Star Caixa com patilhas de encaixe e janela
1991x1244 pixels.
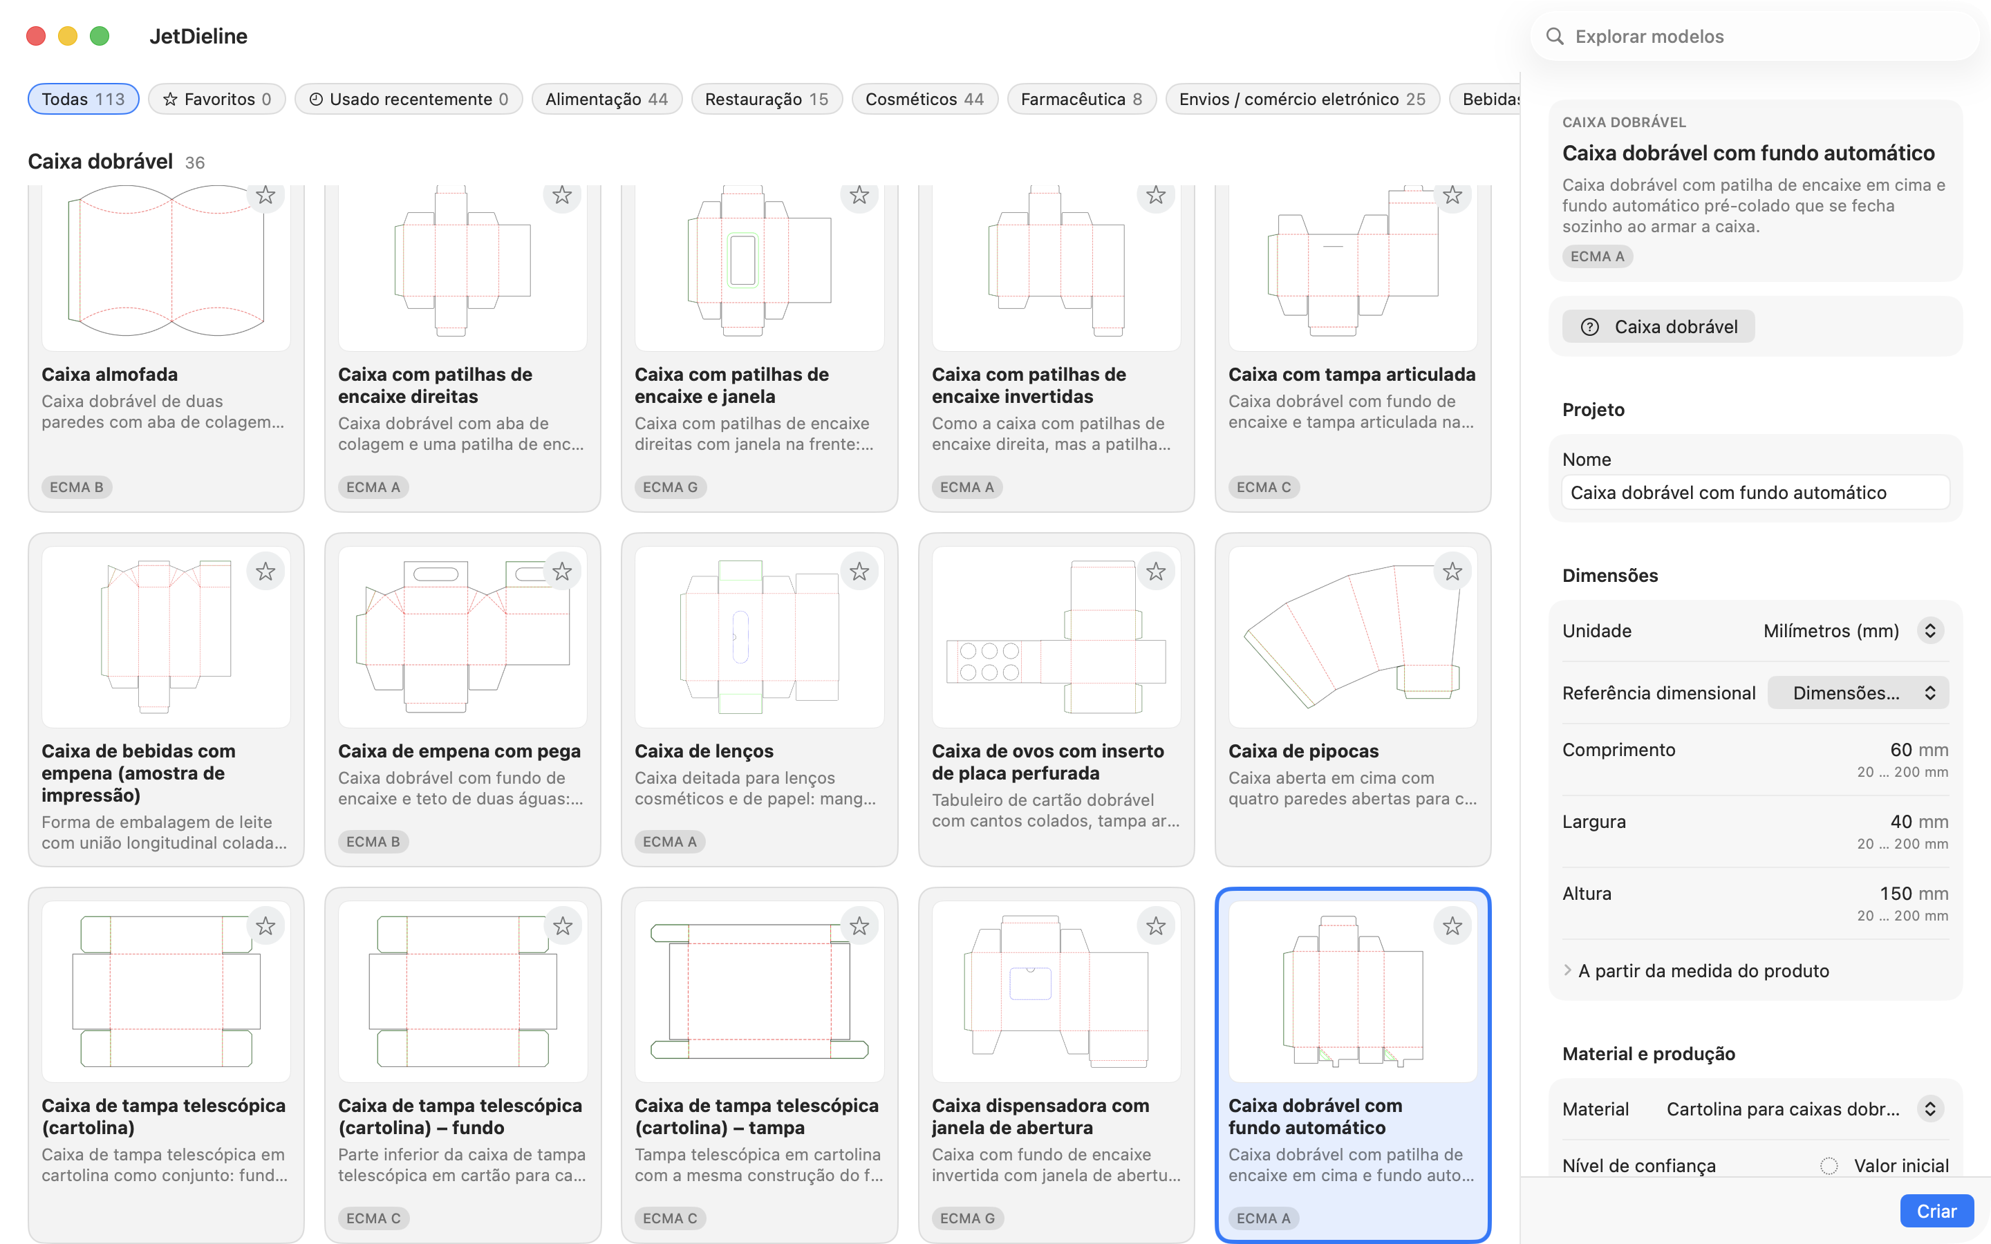tap(859, 195)
